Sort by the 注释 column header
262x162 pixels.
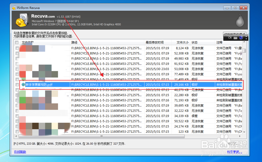[x=228, y=42]
